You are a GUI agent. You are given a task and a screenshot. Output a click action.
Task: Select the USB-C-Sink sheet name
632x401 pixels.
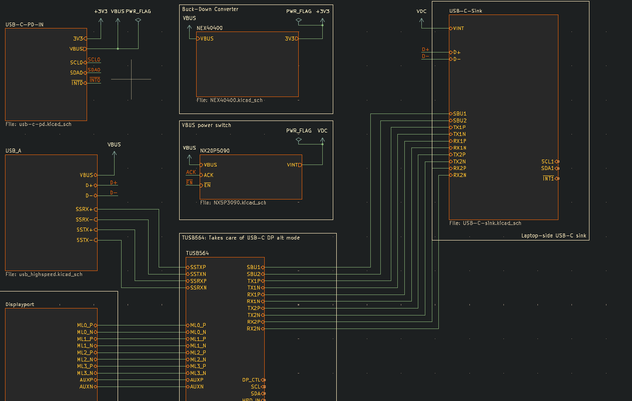(x=466, y=11)
